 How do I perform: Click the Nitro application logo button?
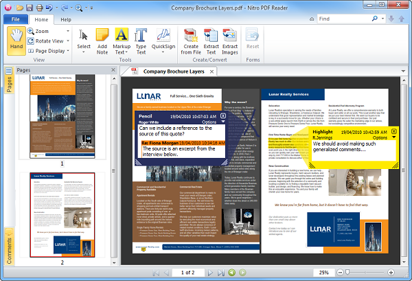(8, 8)
